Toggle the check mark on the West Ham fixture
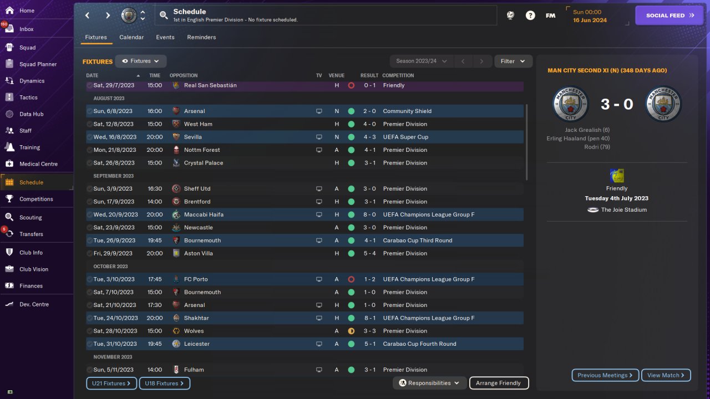Screen dimensions: 710x399 [x=90, y=124]
